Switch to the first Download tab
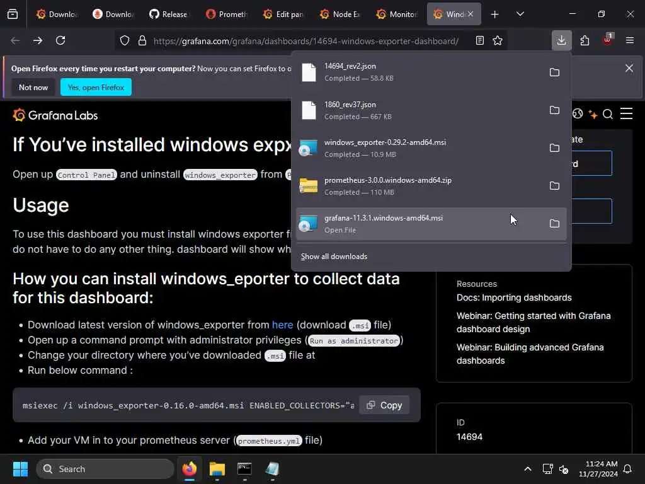Screen dimensions: 645x484 click(x=57, y=14)
